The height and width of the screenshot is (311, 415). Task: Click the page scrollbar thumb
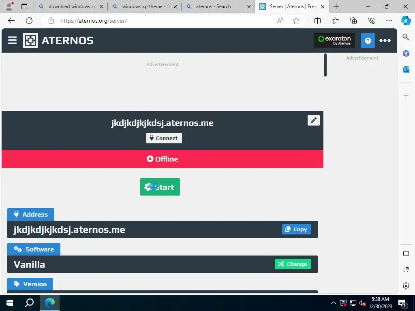point(325,65)
